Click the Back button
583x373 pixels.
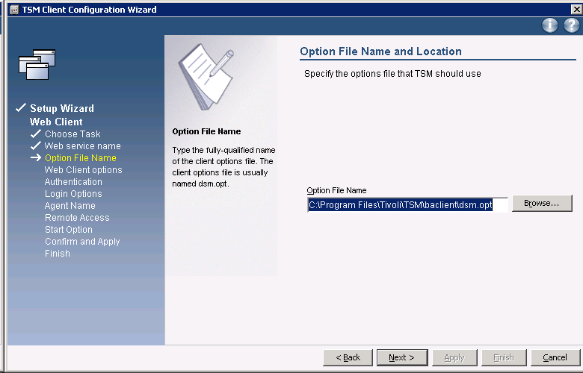pyautogui.click(x=348, y=357)
